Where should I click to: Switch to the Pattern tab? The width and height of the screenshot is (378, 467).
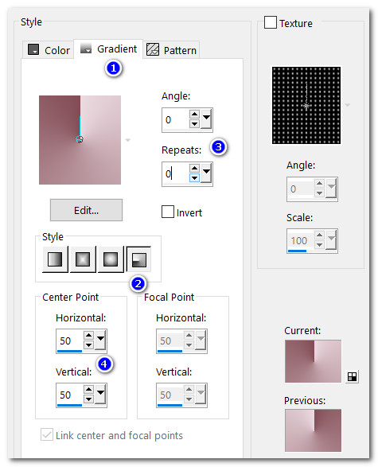pos(172,50)
